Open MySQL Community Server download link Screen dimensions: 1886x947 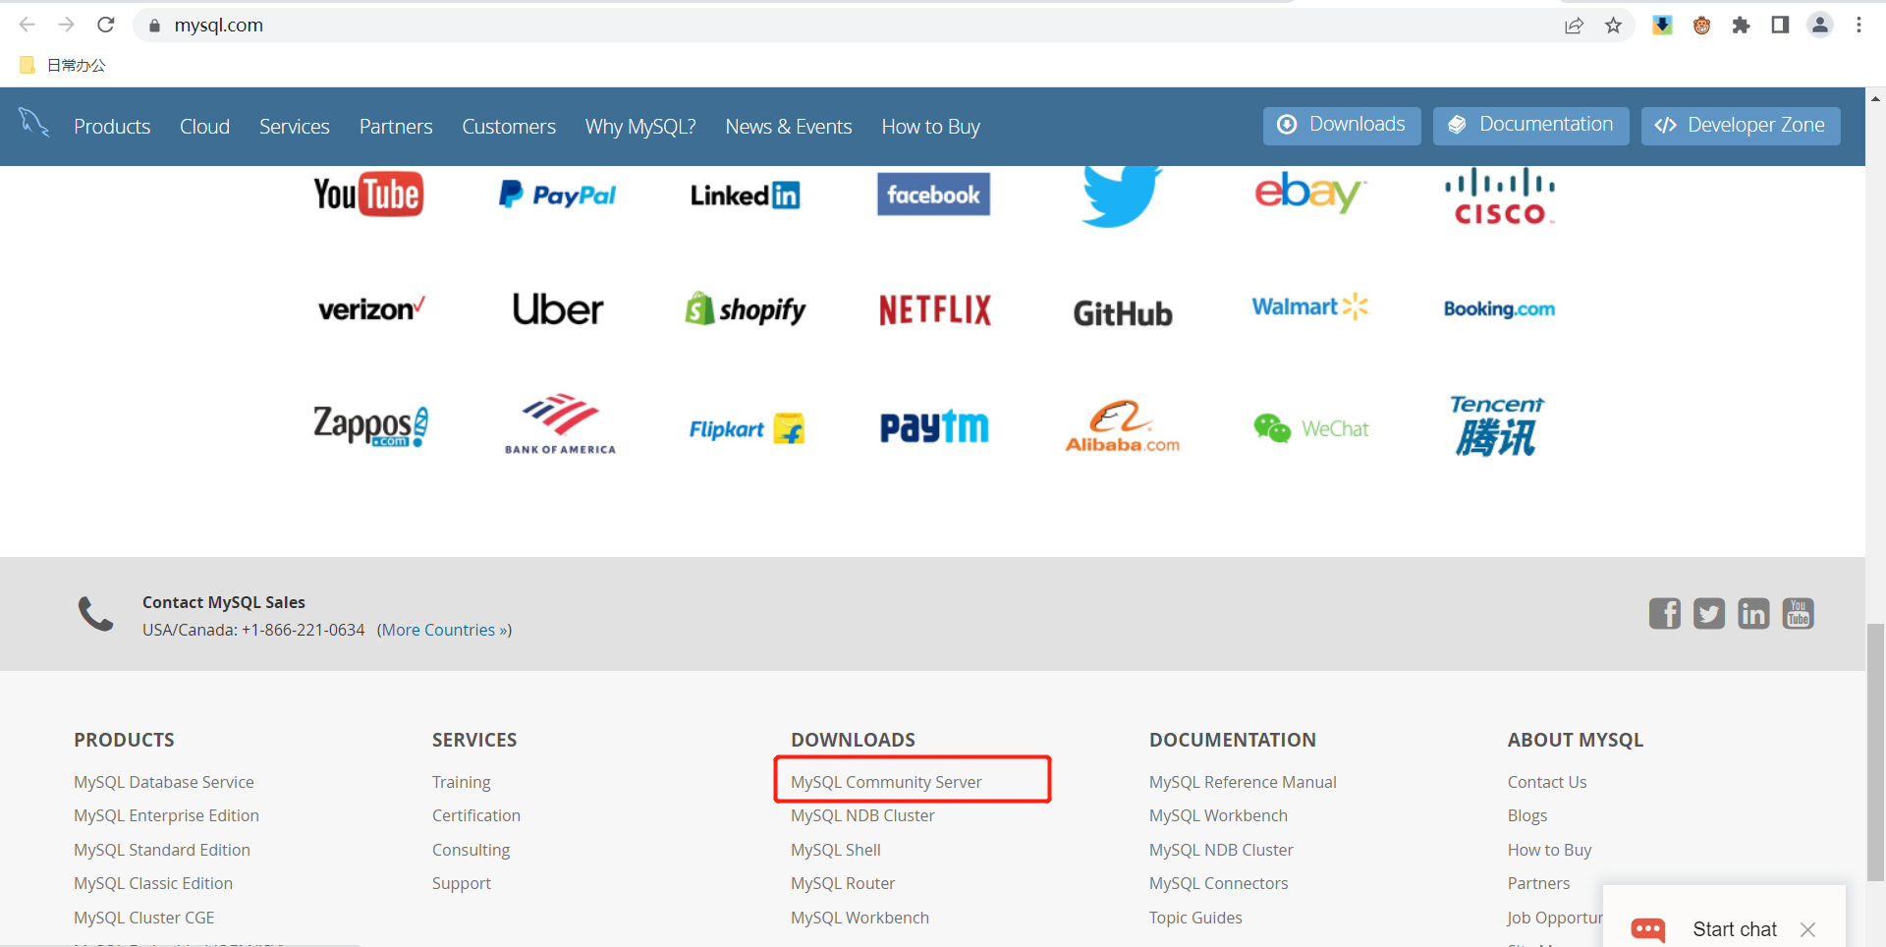click(x=886, y=782)
